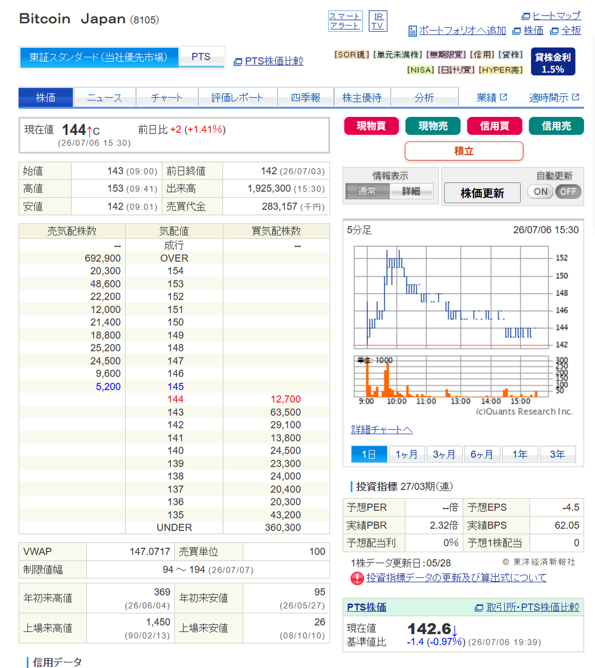
Task: Select the 3年 chart period
Action: coord(558,454)
